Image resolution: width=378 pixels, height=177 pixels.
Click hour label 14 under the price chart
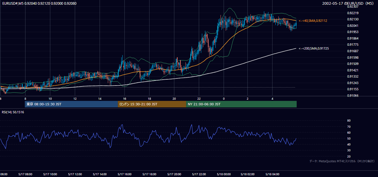click(x=100, y=99)
